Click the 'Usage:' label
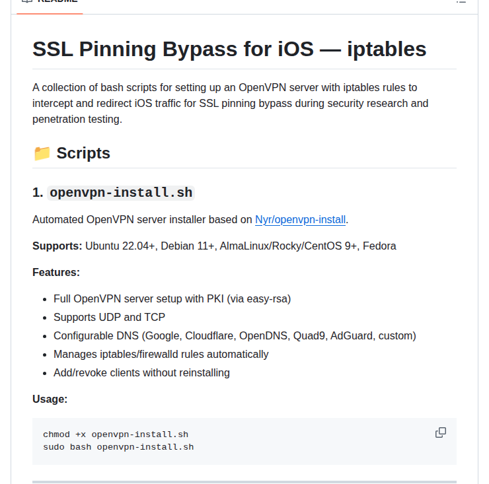Image resolution: width=489 pixels, height=484 pixels. [50, 399]
